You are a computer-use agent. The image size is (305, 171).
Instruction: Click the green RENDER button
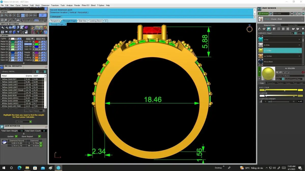point(263,14)
